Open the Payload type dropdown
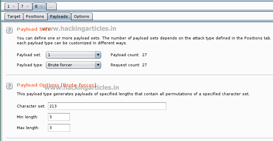 click(x=71, y=65)
